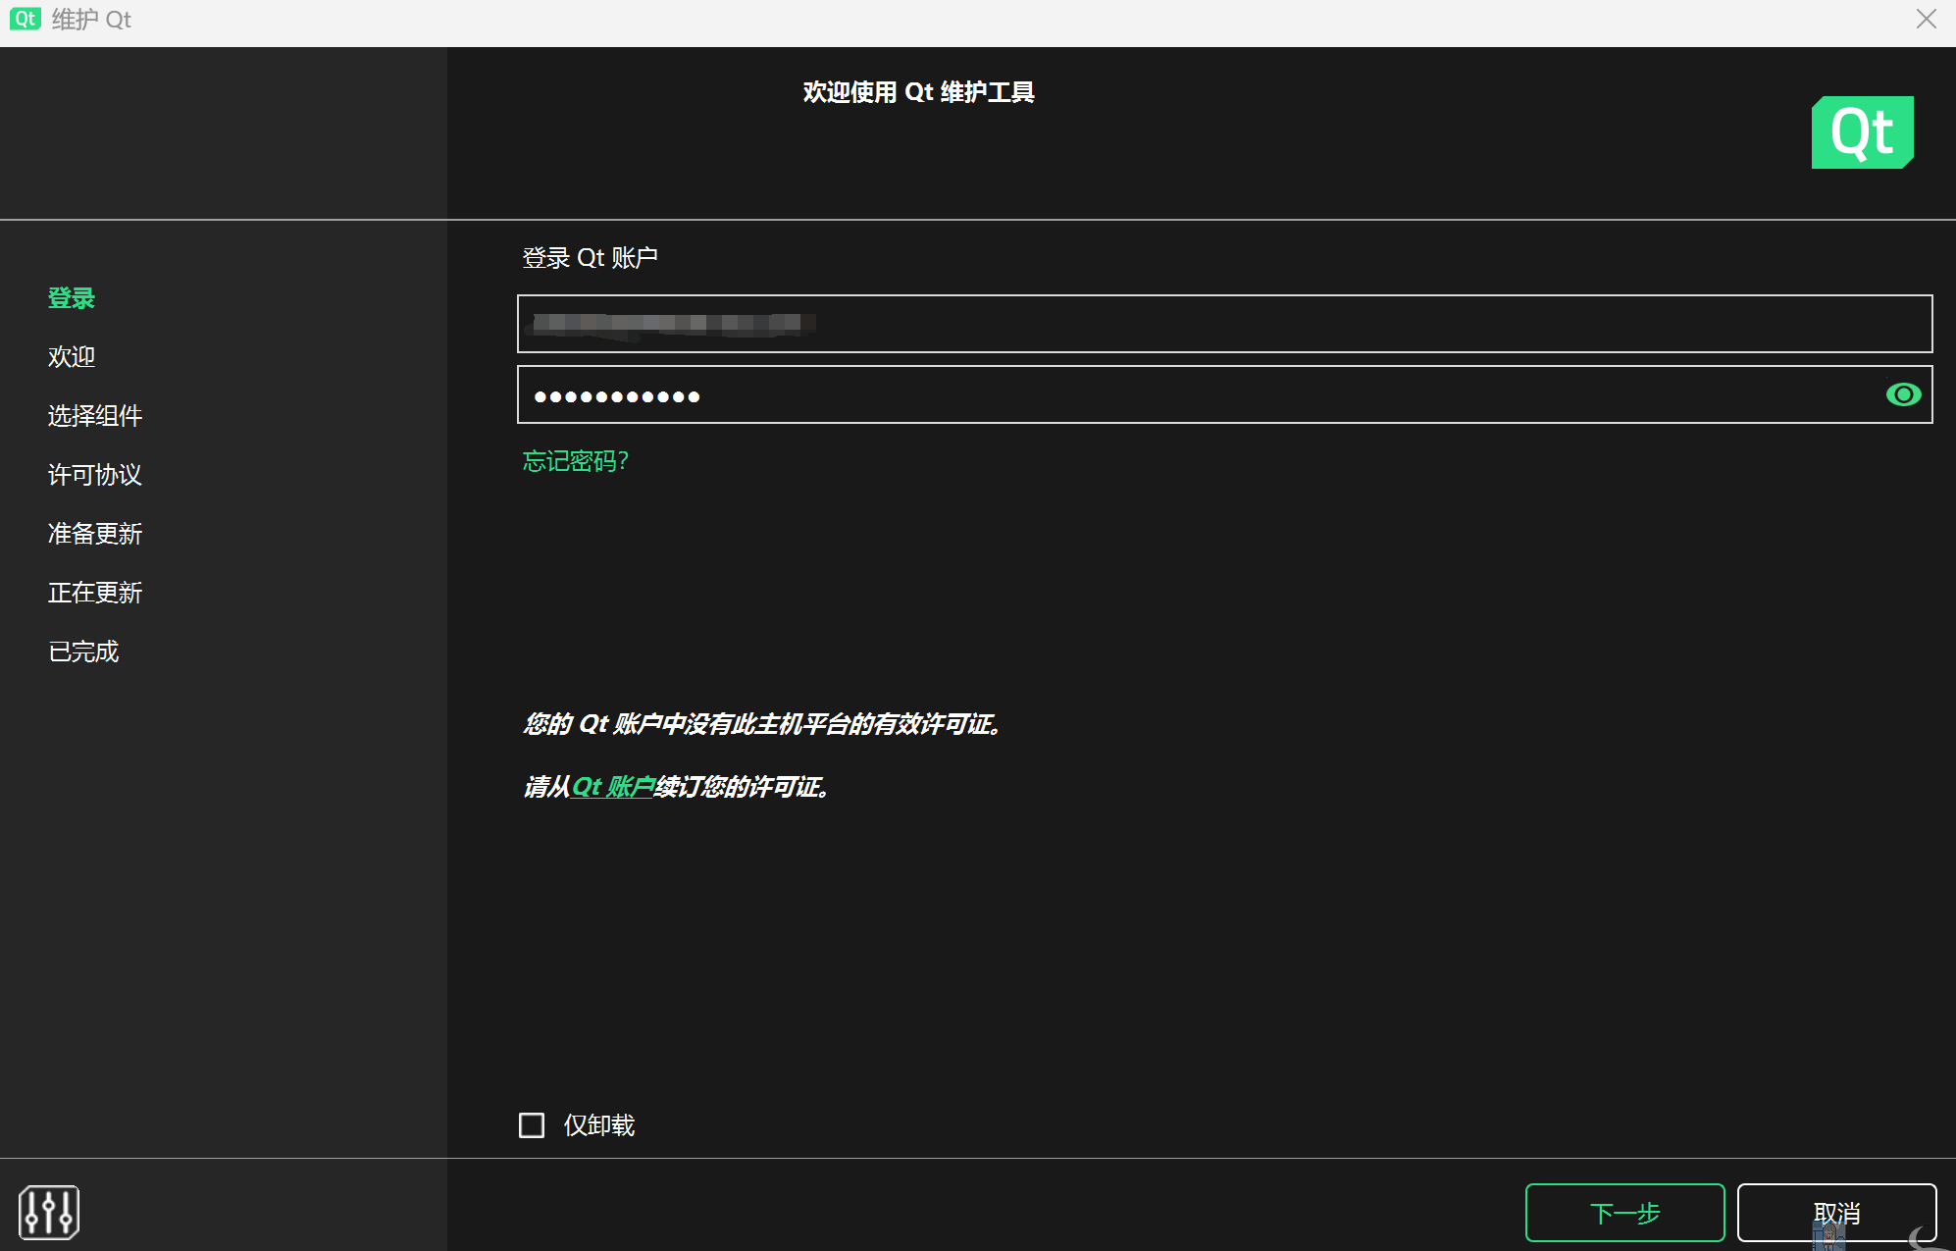Click the 下一步 button
The image size is (1956, 1251).
pyautogui.click(x=1624, y=1213)
